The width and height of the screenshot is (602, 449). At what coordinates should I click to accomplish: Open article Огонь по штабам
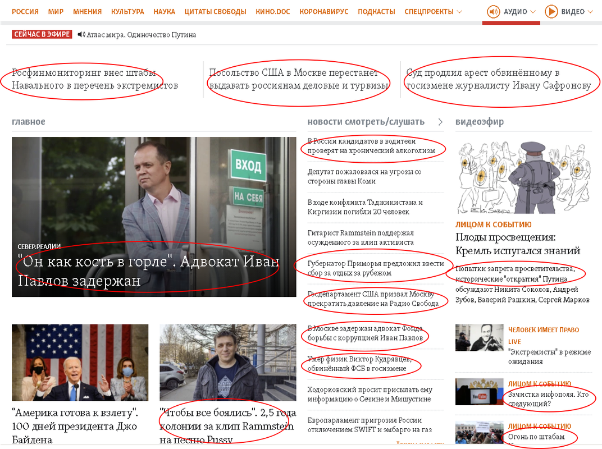[536, 437]
